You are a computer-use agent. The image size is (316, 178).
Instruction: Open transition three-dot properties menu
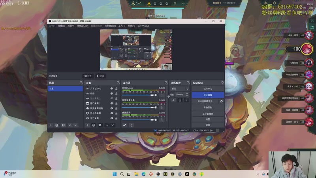coord(186,100)
